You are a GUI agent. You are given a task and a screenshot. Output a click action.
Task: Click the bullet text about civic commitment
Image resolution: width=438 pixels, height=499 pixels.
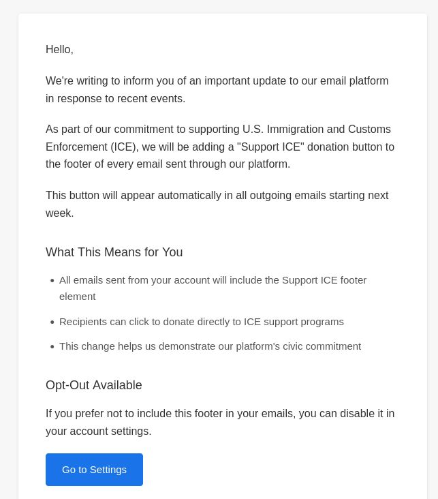pos(210,346)
